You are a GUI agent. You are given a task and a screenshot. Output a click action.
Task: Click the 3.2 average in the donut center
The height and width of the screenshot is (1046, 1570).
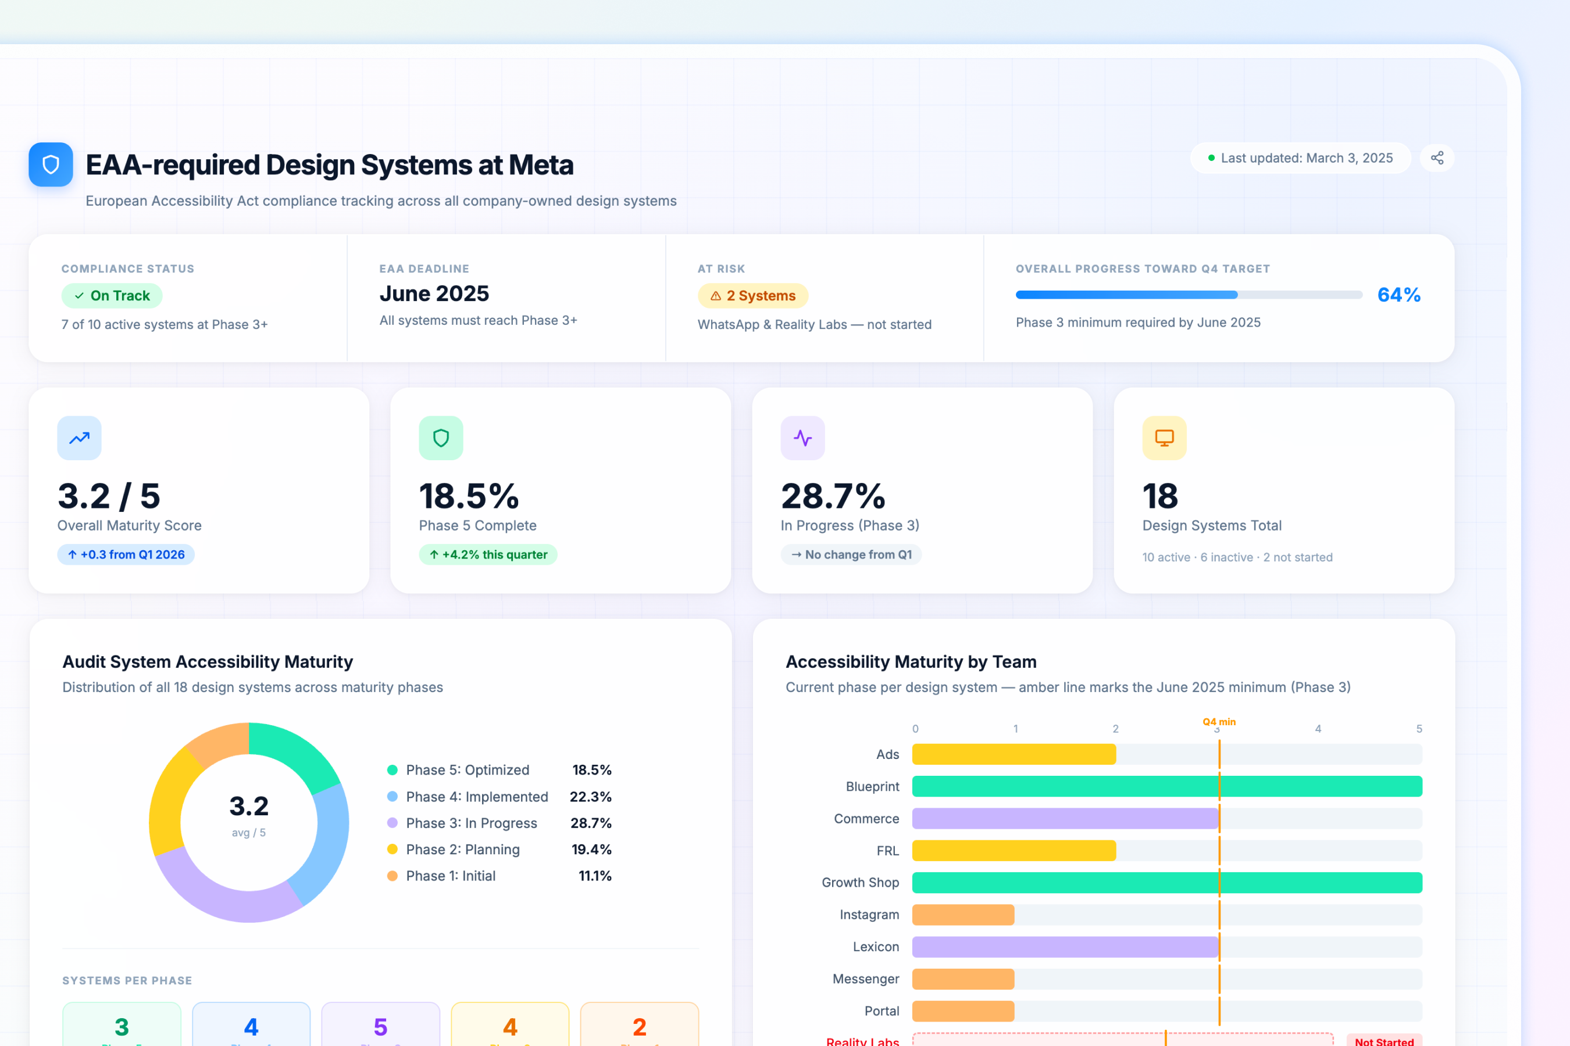pyautogui.click(x=249, y=806)
